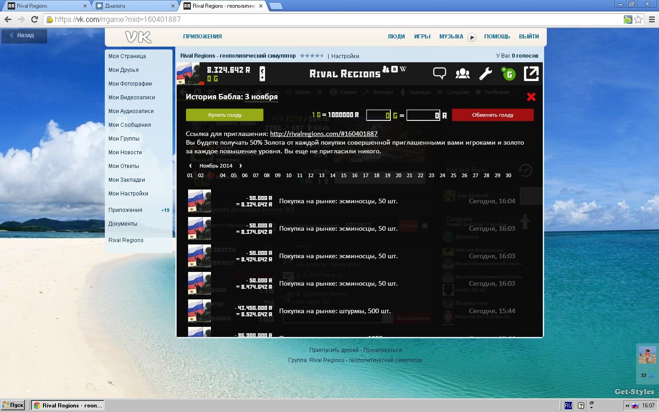This screenshot has height=412, width=659.
Task: Open ИГРЫ in VK header
Action: [x=422, y=37]
